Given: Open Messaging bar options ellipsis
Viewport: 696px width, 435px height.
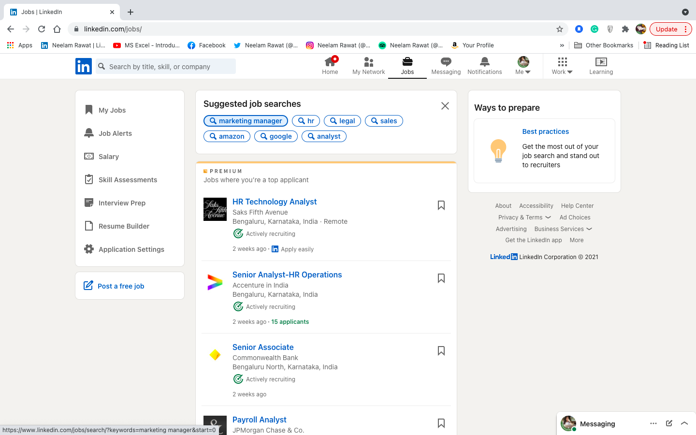Looking at the screenshot, I should coord(653,423).
